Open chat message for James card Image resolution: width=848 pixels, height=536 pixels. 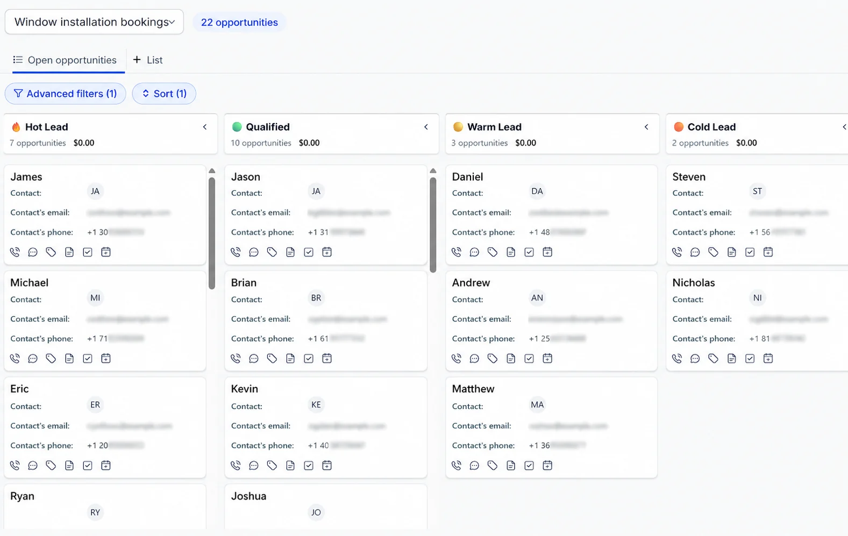click(33, 252)
